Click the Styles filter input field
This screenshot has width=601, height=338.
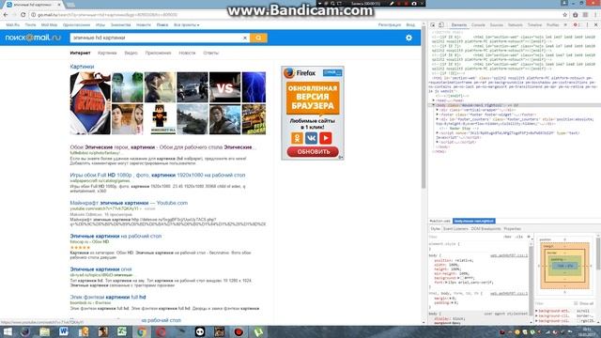(x=465, y=237)
